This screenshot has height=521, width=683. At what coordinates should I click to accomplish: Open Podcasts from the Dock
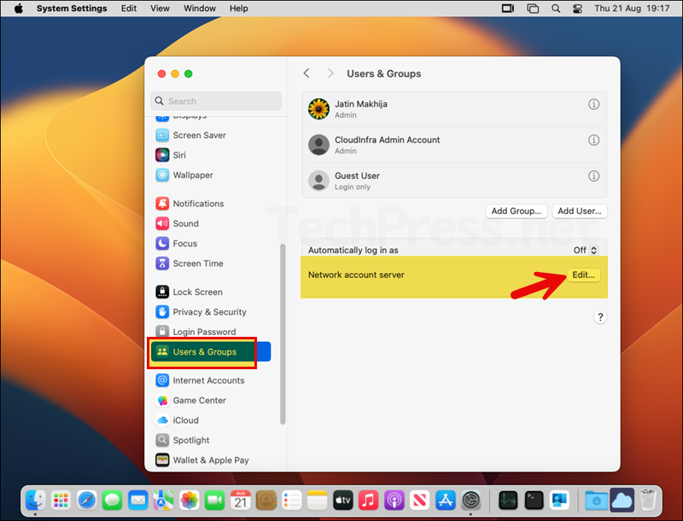coord(394,501)
